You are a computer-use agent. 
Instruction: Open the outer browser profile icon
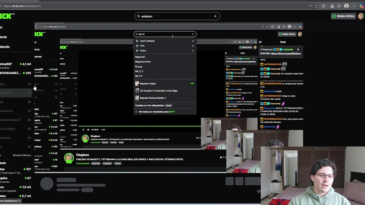click(x=346, y=6)
